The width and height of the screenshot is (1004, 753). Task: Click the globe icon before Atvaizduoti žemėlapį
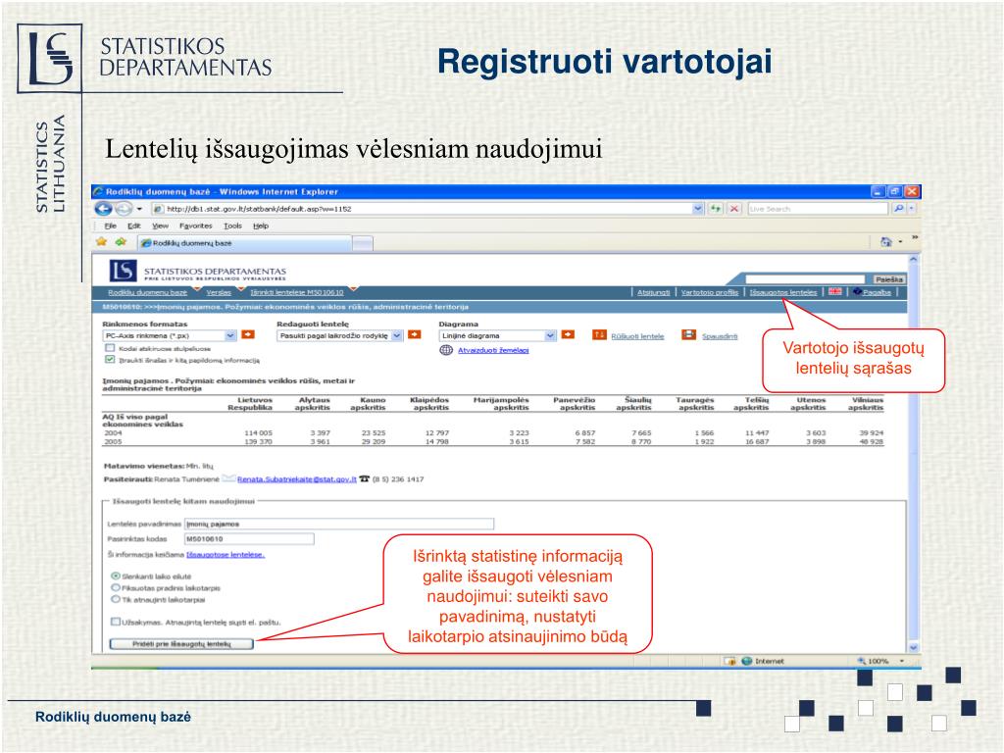(x=446, y=350)
